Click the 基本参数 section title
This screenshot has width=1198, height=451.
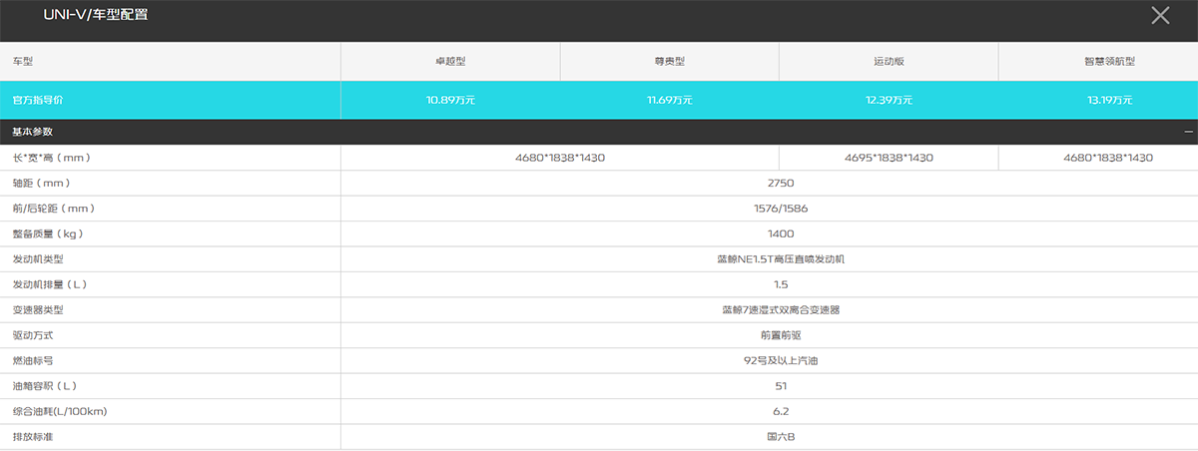pyautogui.click(x=32, y=132)
